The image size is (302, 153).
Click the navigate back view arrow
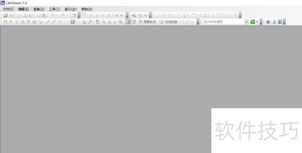[x=117, y=15]
